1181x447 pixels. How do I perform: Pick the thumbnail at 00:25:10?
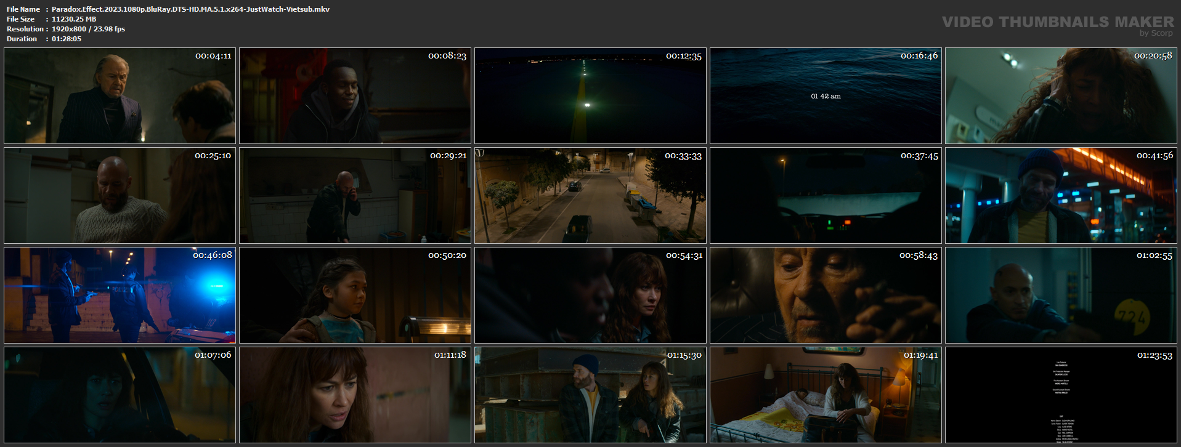120,195
